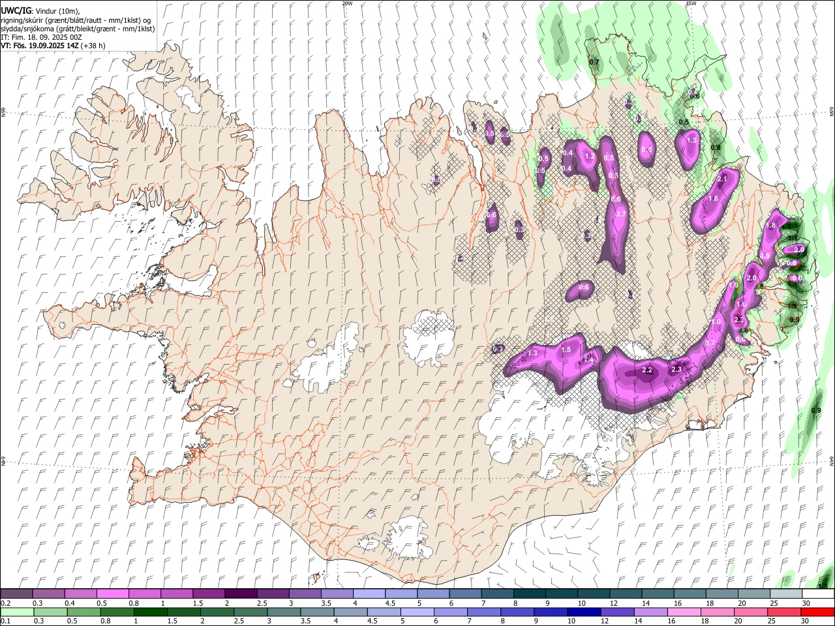Click the round white Hofsjökull glacier in central Iceland
Viewport: 835px width, 626px height.
pos(429,338)
